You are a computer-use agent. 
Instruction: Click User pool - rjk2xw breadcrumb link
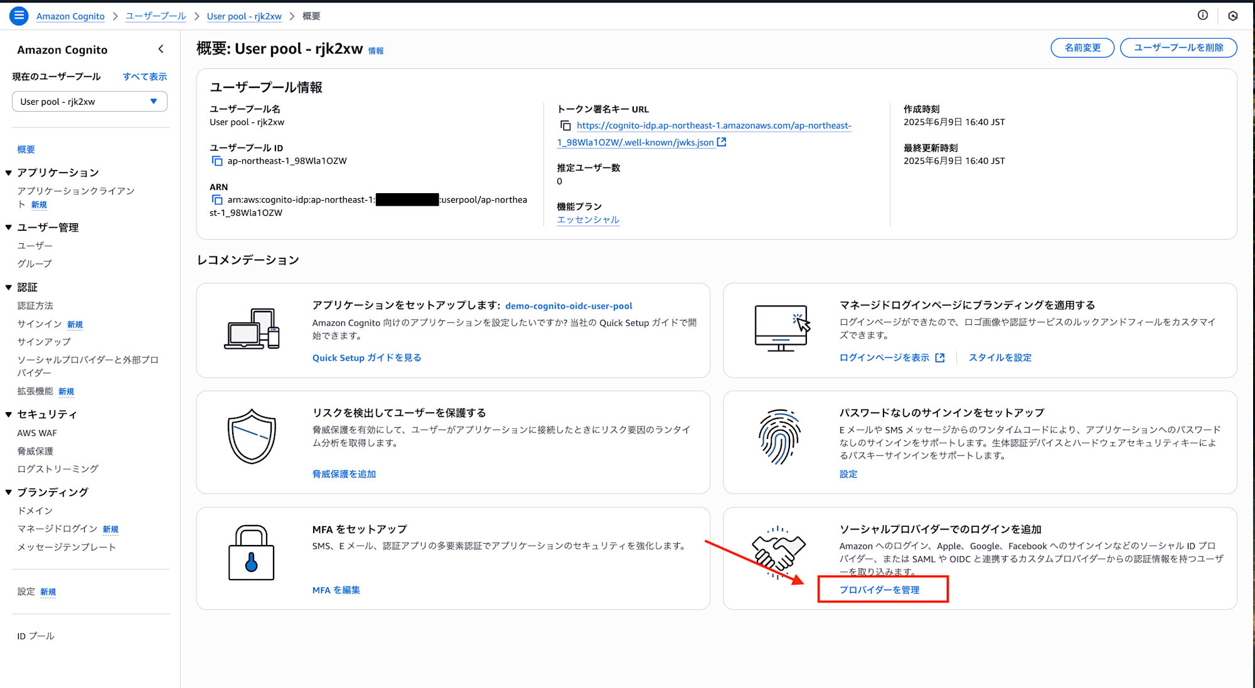[x=244, y=16]
